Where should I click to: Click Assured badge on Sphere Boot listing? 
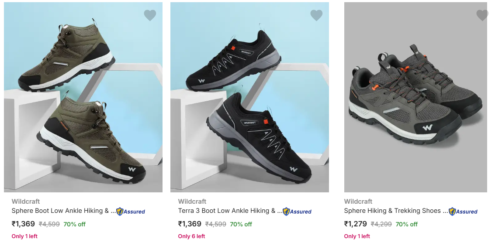click(x=131, y=212)
